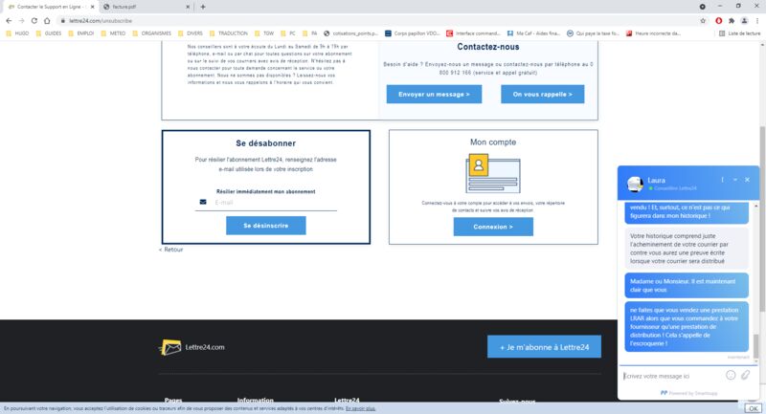Click the 'Contactez-nous' heading
Image resolution: width=766 pixels, height=414 pixels.
tap(488, 47)
